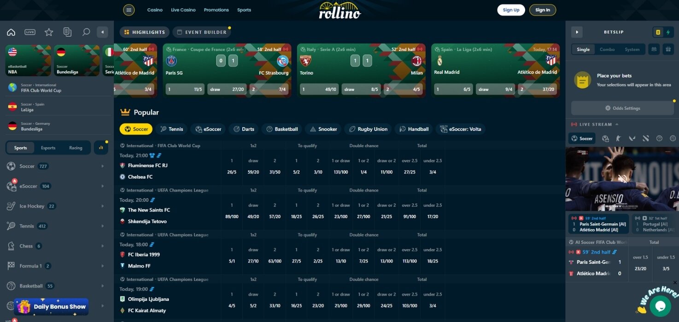Select the yellow betslip list icon
The height and width of the screenshot is (322, 679).
pos(658,32)
